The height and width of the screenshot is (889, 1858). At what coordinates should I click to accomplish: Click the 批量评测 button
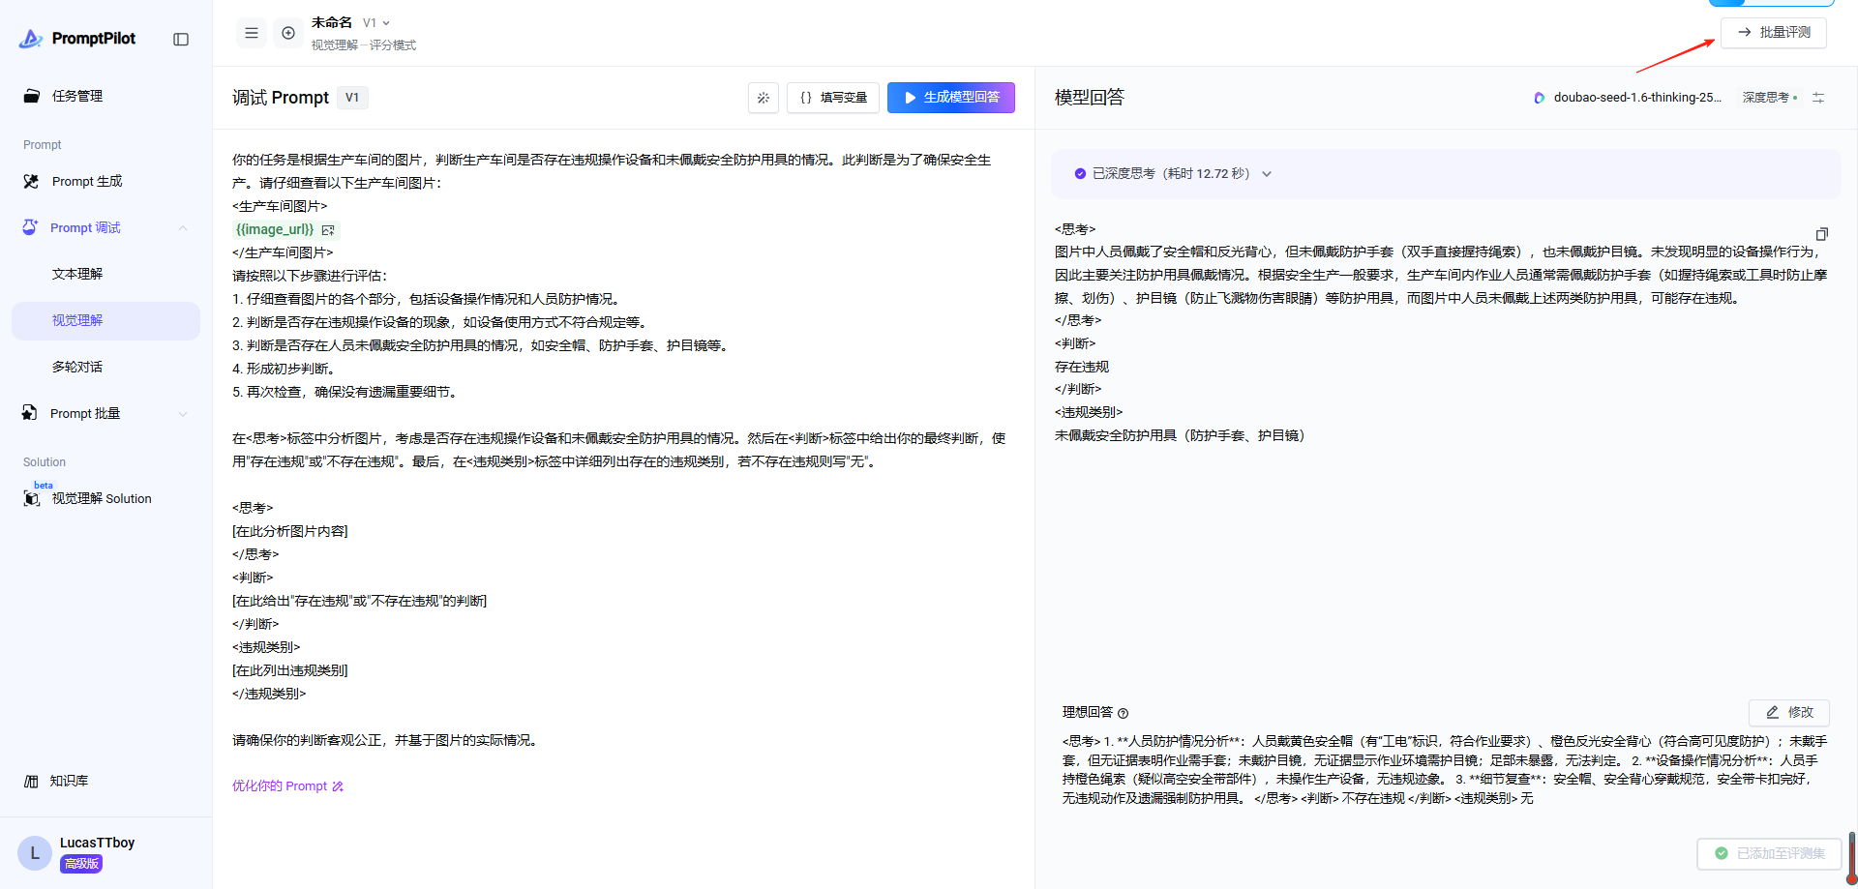1773,33
